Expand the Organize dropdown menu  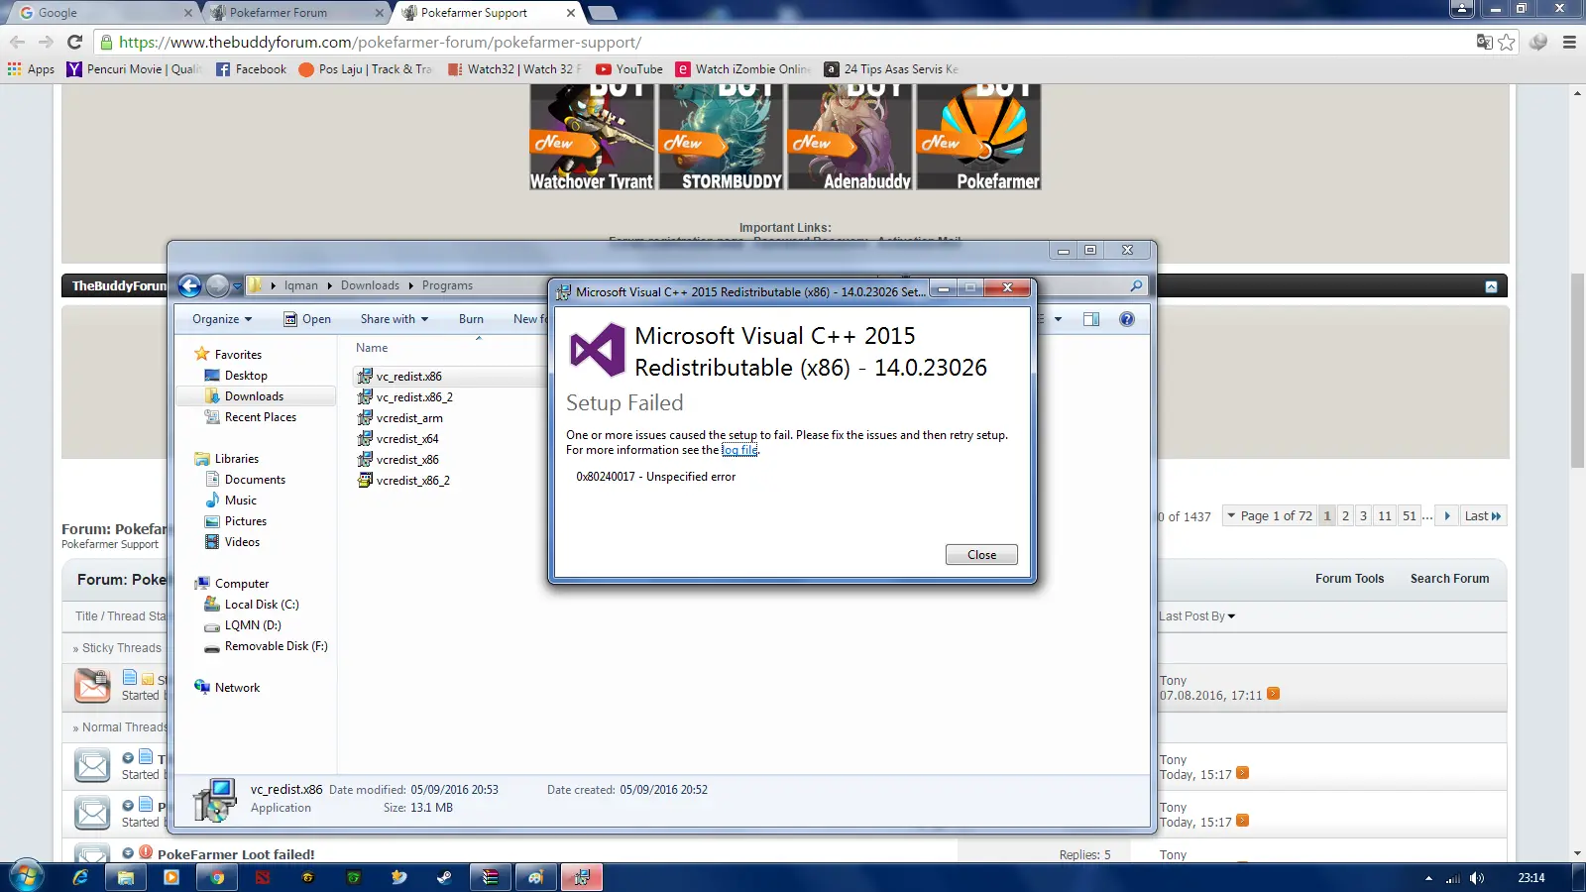pos(222,319)
